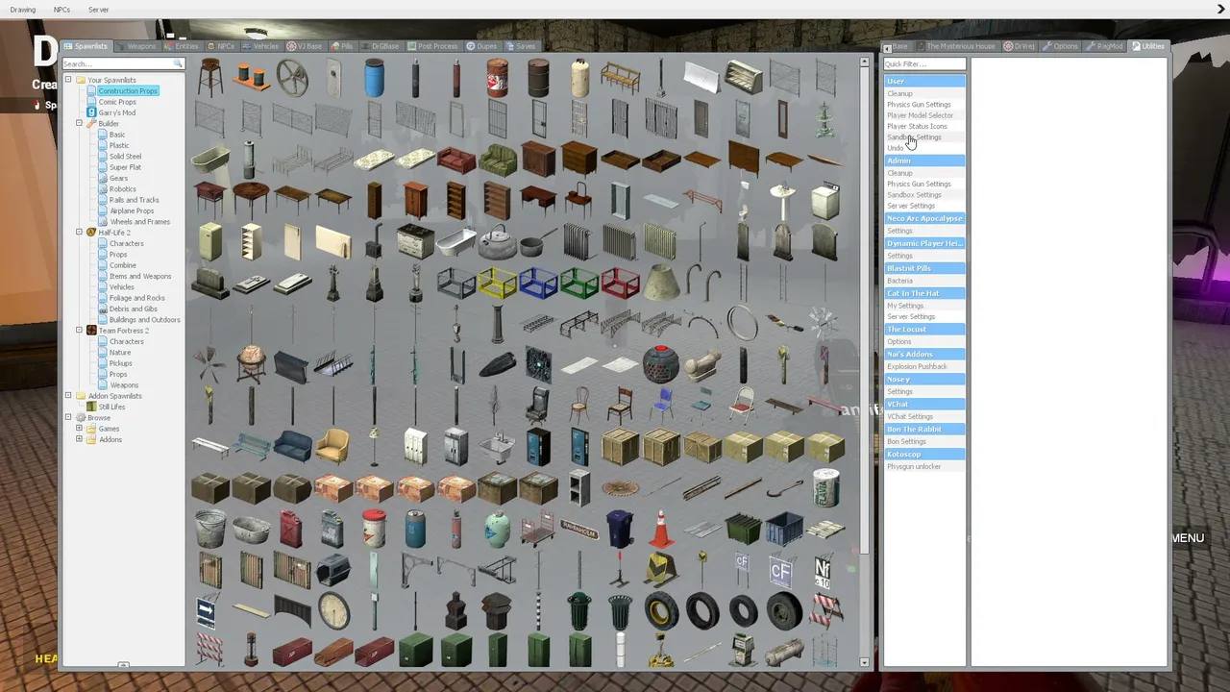Choose the red couch prop
The image size is (1230, 692).
pyautogui.click(x=456, y=160)
